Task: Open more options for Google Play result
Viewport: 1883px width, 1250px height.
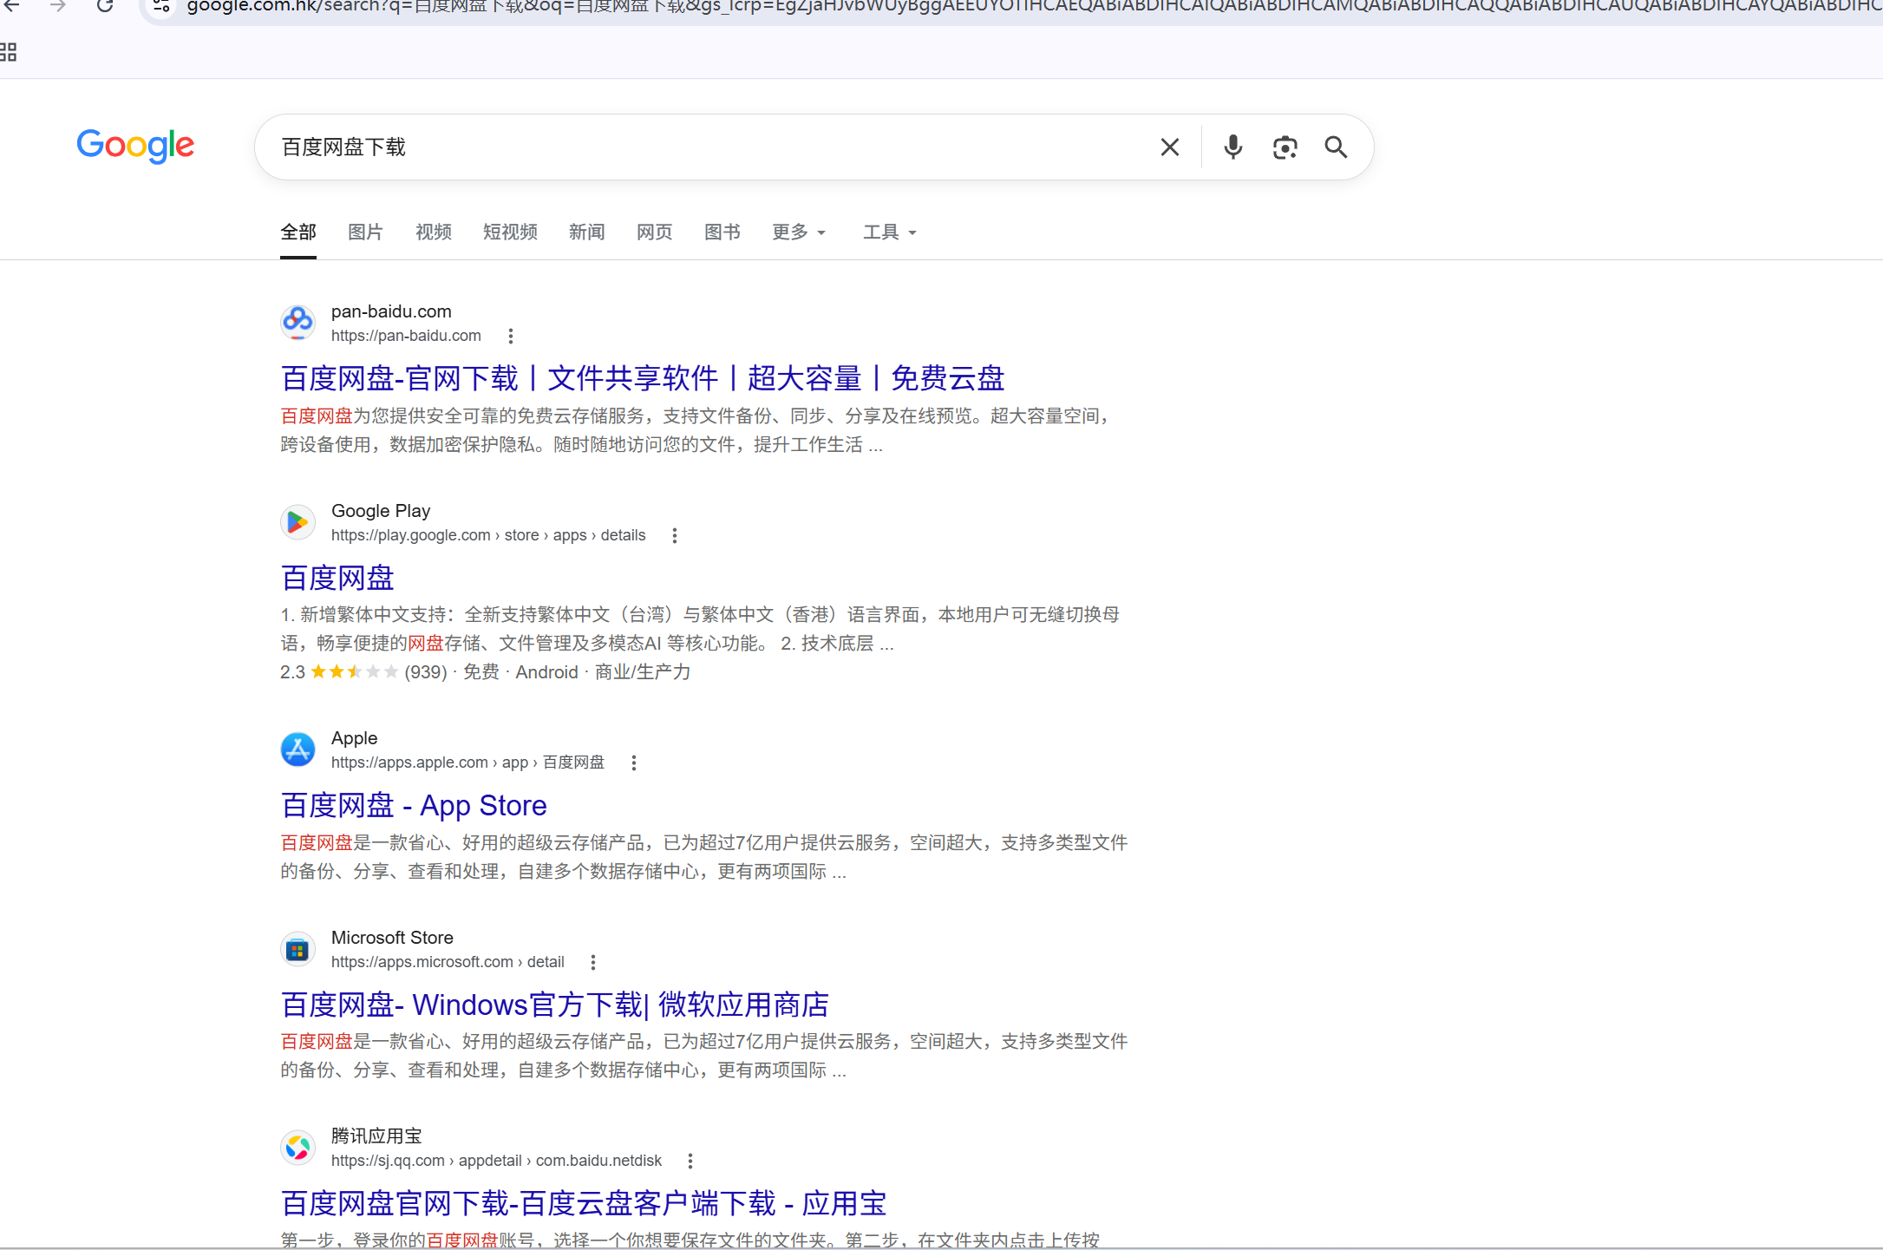Action: tap(675, 535)
